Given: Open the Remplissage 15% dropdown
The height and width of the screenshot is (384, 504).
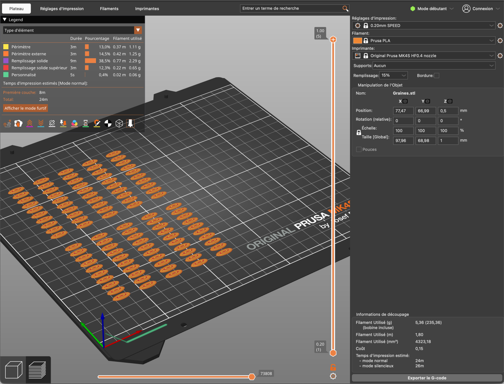Looking at the screenshot, I should pos(393,75).
